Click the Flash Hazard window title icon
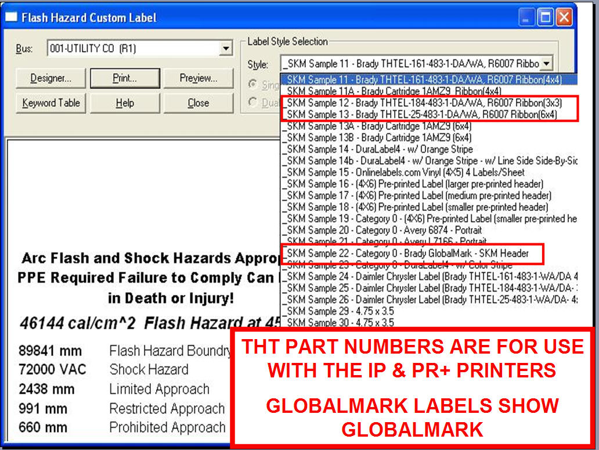Screen dimensions: 599x450 [12, 17]
